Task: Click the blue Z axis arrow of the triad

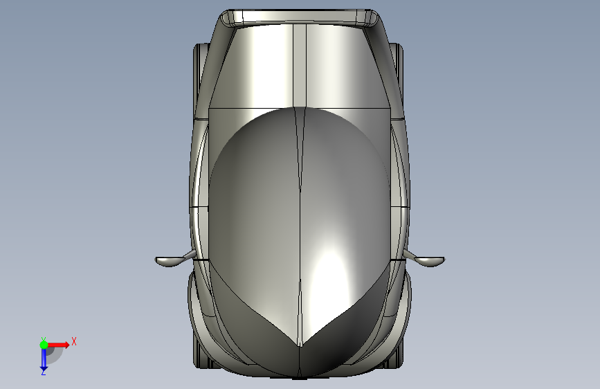Action: (44, 359)
